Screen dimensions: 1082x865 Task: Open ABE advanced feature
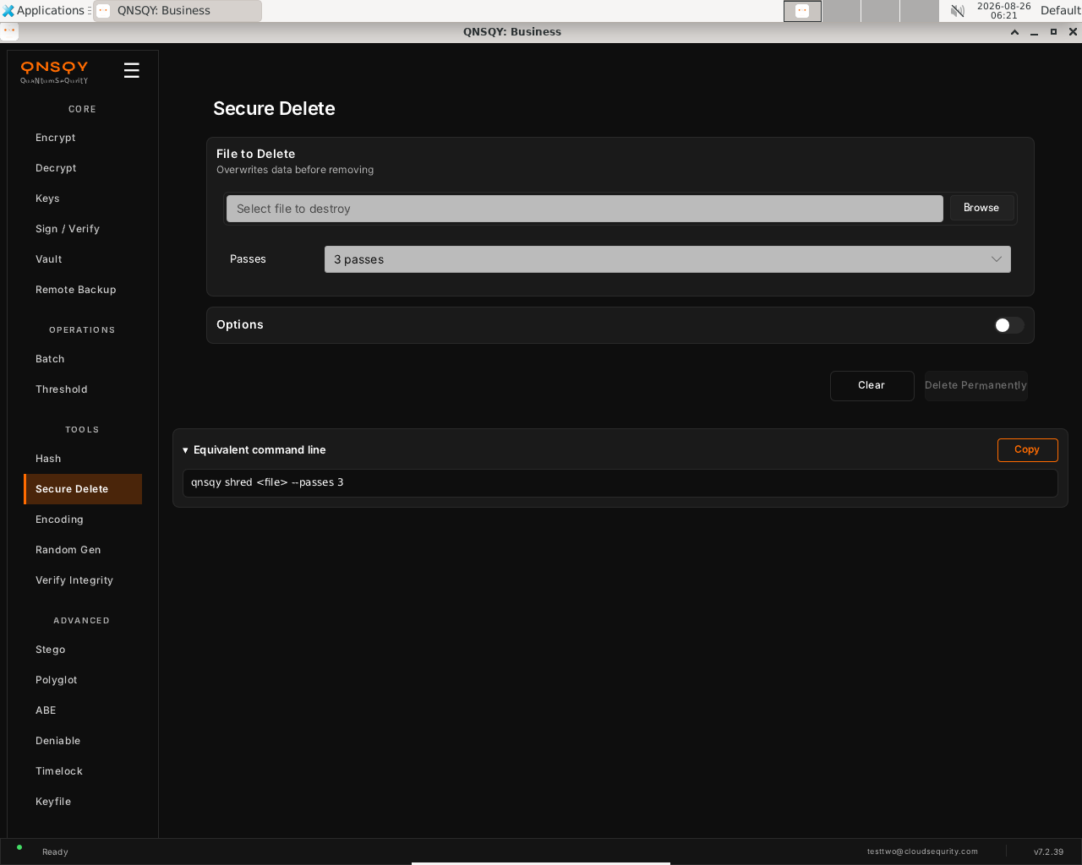coord(83,710)
